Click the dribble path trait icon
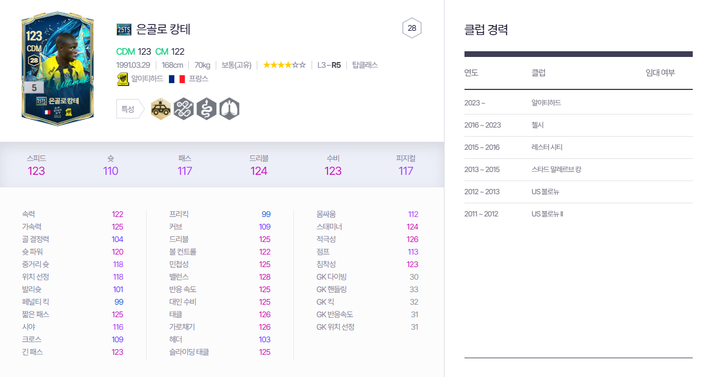Image resolution: width=711 pixels, height=377 pixels. pyautogui.click(x=183, y=108)
